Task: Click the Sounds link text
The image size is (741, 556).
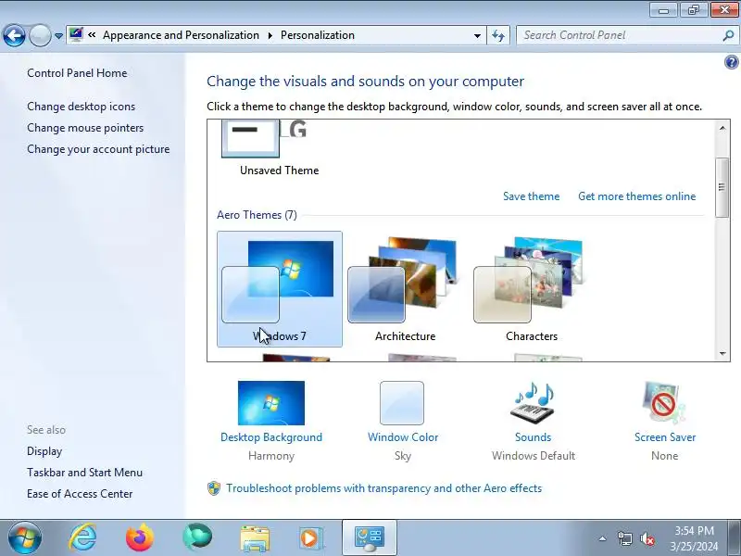Action: pos(534,437)
